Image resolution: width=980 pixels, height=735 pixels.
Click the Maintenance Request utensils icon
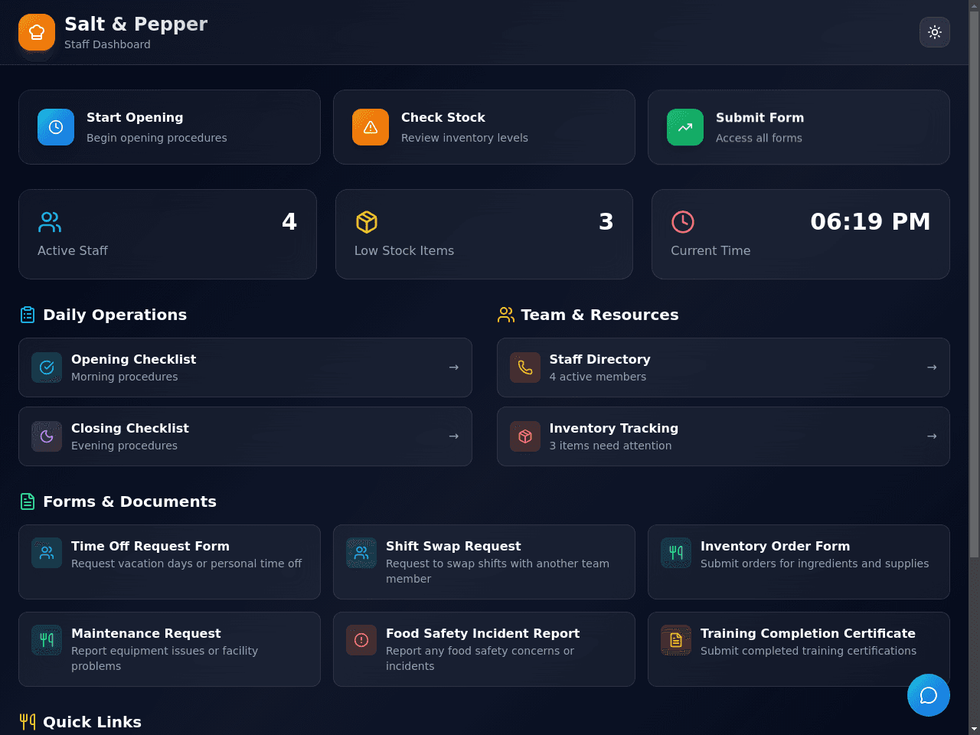(x=47, y=640)
